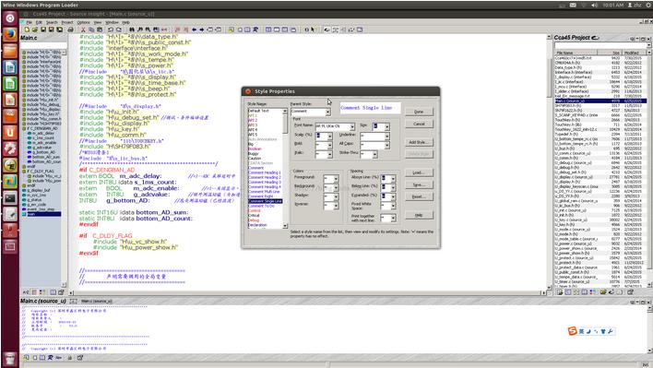Viewport: 653px width, 368px height.
Task: Open the Files manager launcher icon
Action: tap(10, 51)
